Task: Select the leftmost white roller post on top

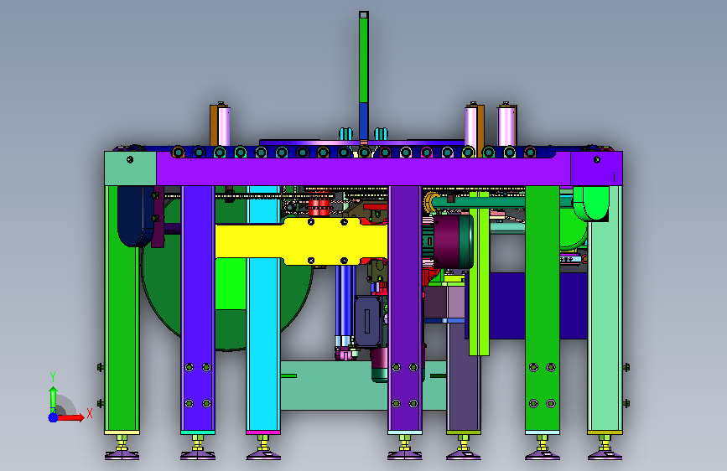Action: (224, 125)
